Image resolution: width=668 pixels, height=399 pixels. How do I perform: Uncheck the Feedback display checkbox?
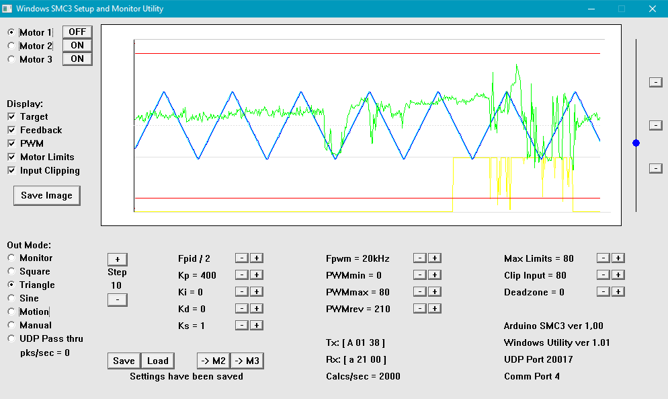tap(11, 130)
